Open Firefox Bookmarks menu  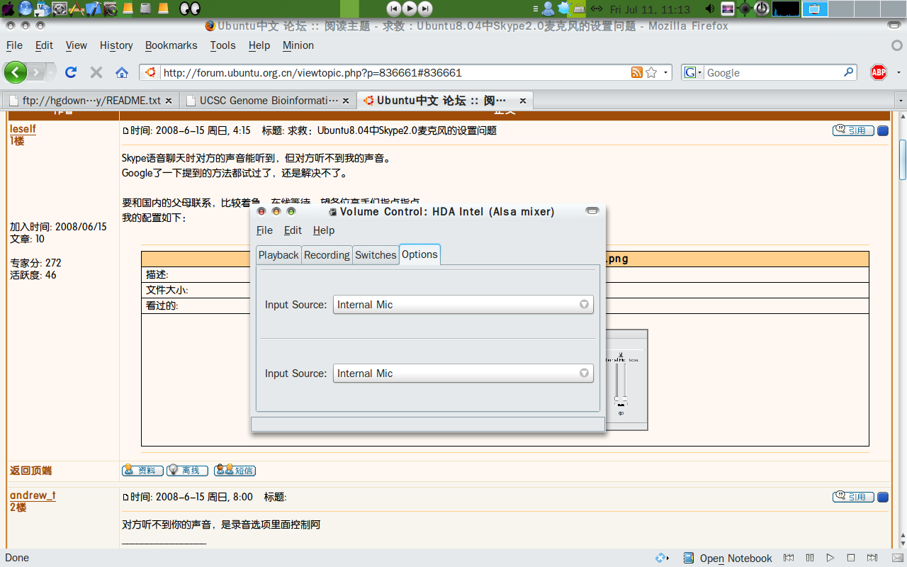[x=171, y=45]
